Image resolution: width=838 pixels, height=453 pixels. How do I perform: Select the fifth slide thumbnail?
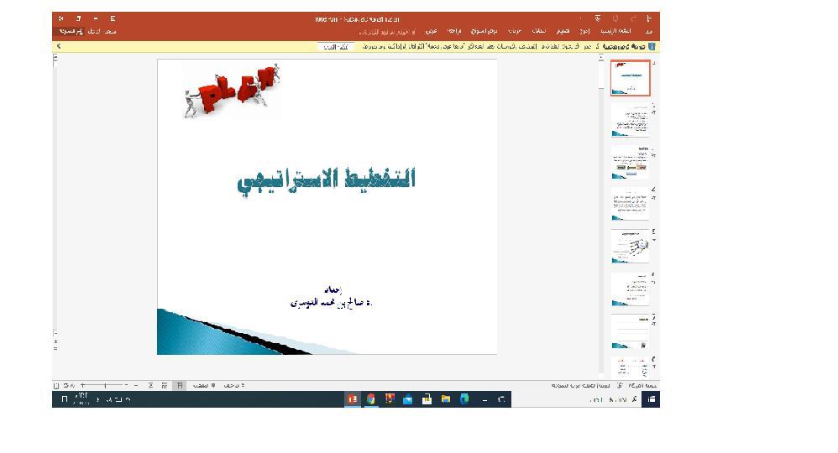630,246
